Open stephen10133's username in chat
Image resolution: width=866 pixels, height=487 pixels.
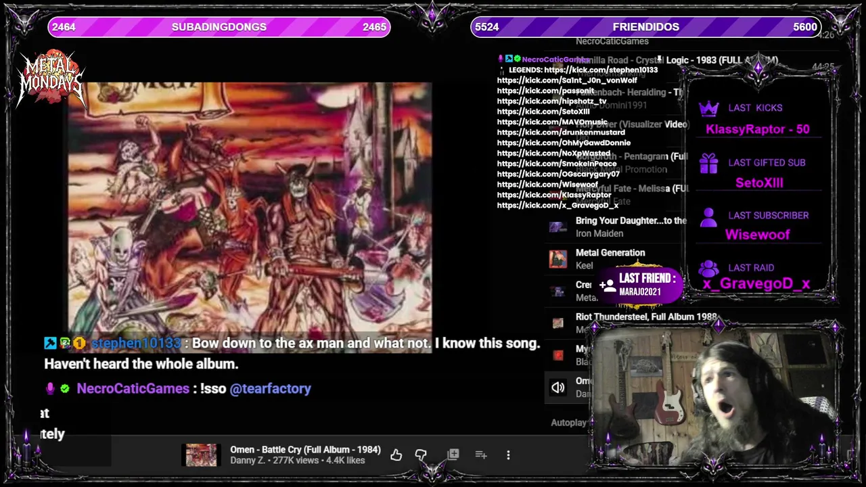136,344
